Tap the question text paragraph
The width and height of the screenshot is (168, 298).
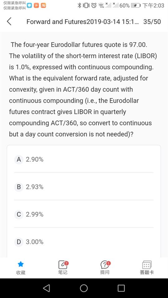[83, 89]
